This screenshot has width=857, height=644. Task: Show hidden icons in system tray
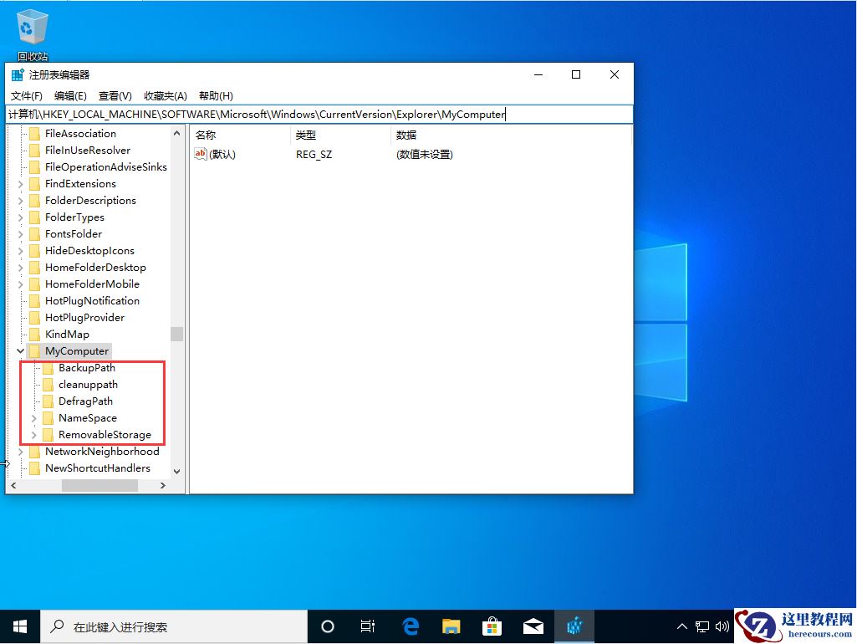[682, 626]
